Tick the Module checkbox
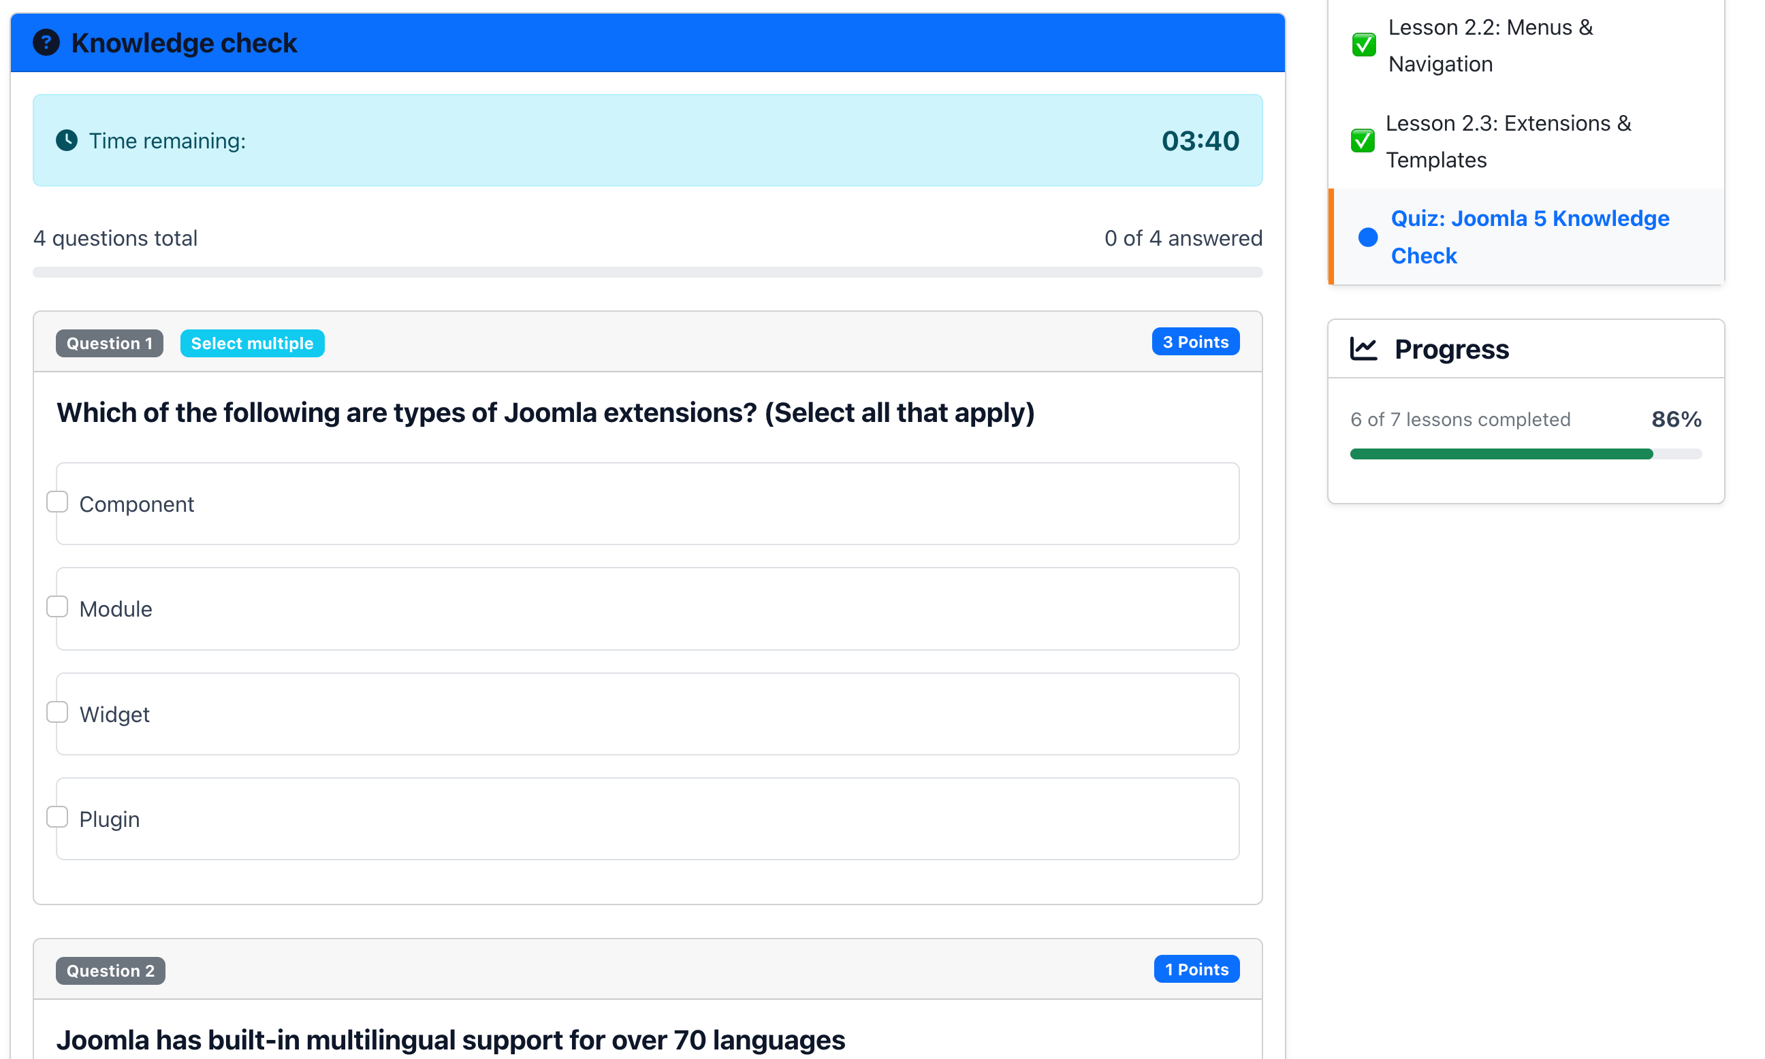Screen dimensions: 1765x1059 pos(57,606)
